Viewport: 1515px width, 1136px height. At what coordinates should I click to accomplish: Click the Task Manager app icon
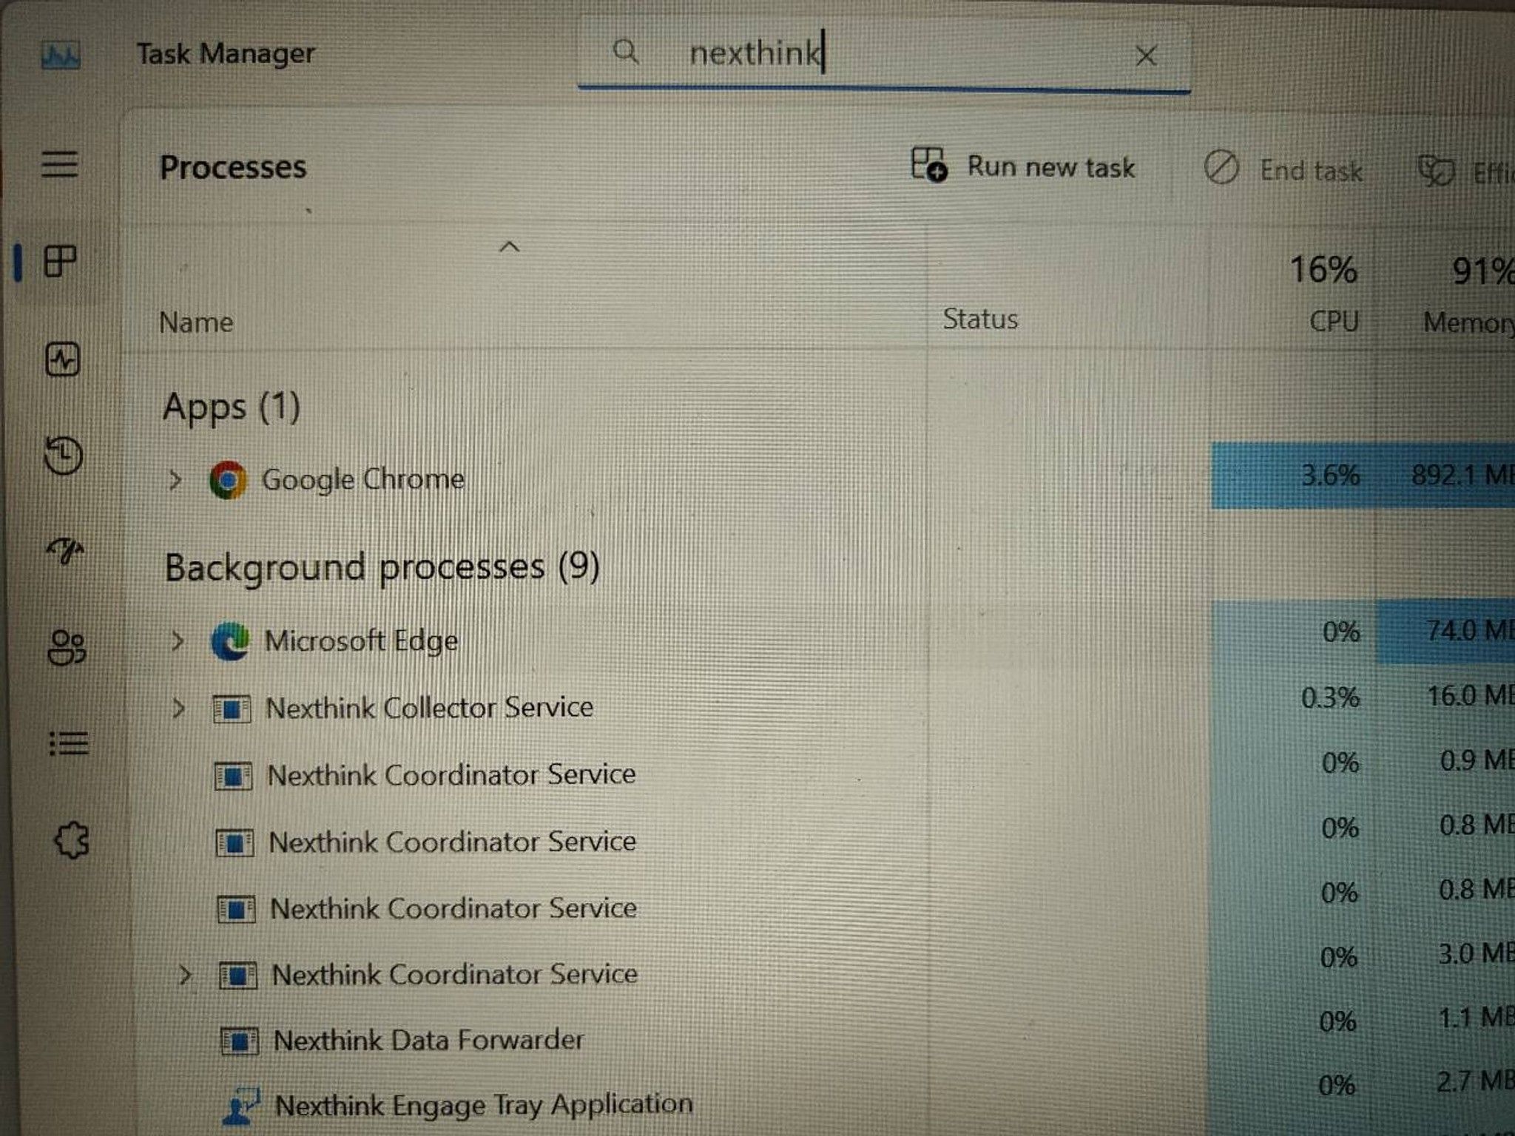point(61,55)
